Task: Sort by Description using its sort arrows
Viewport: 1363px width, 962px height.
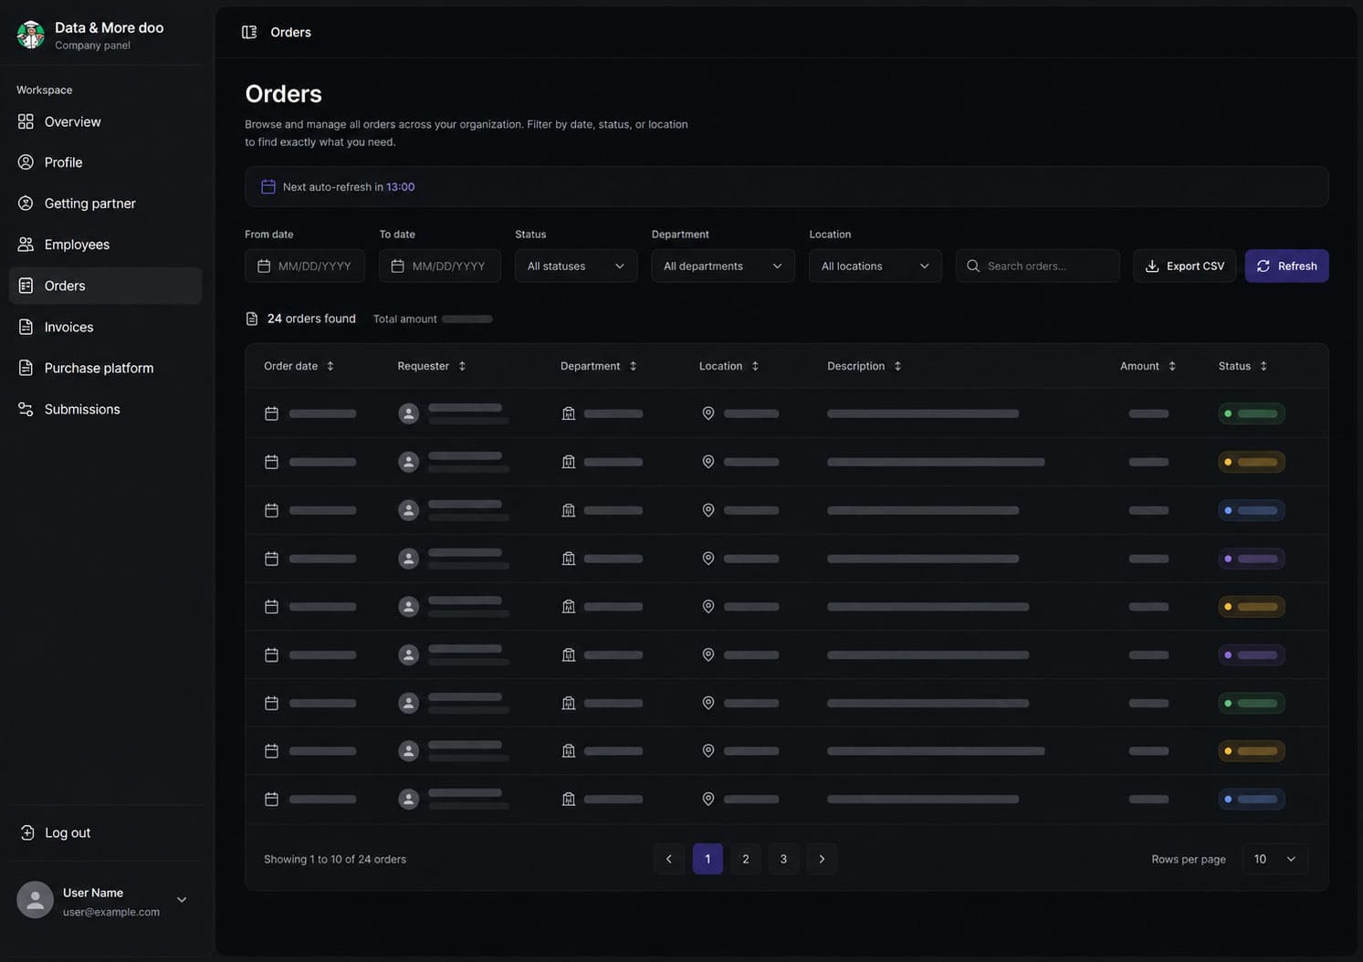Action: point(897,366)
